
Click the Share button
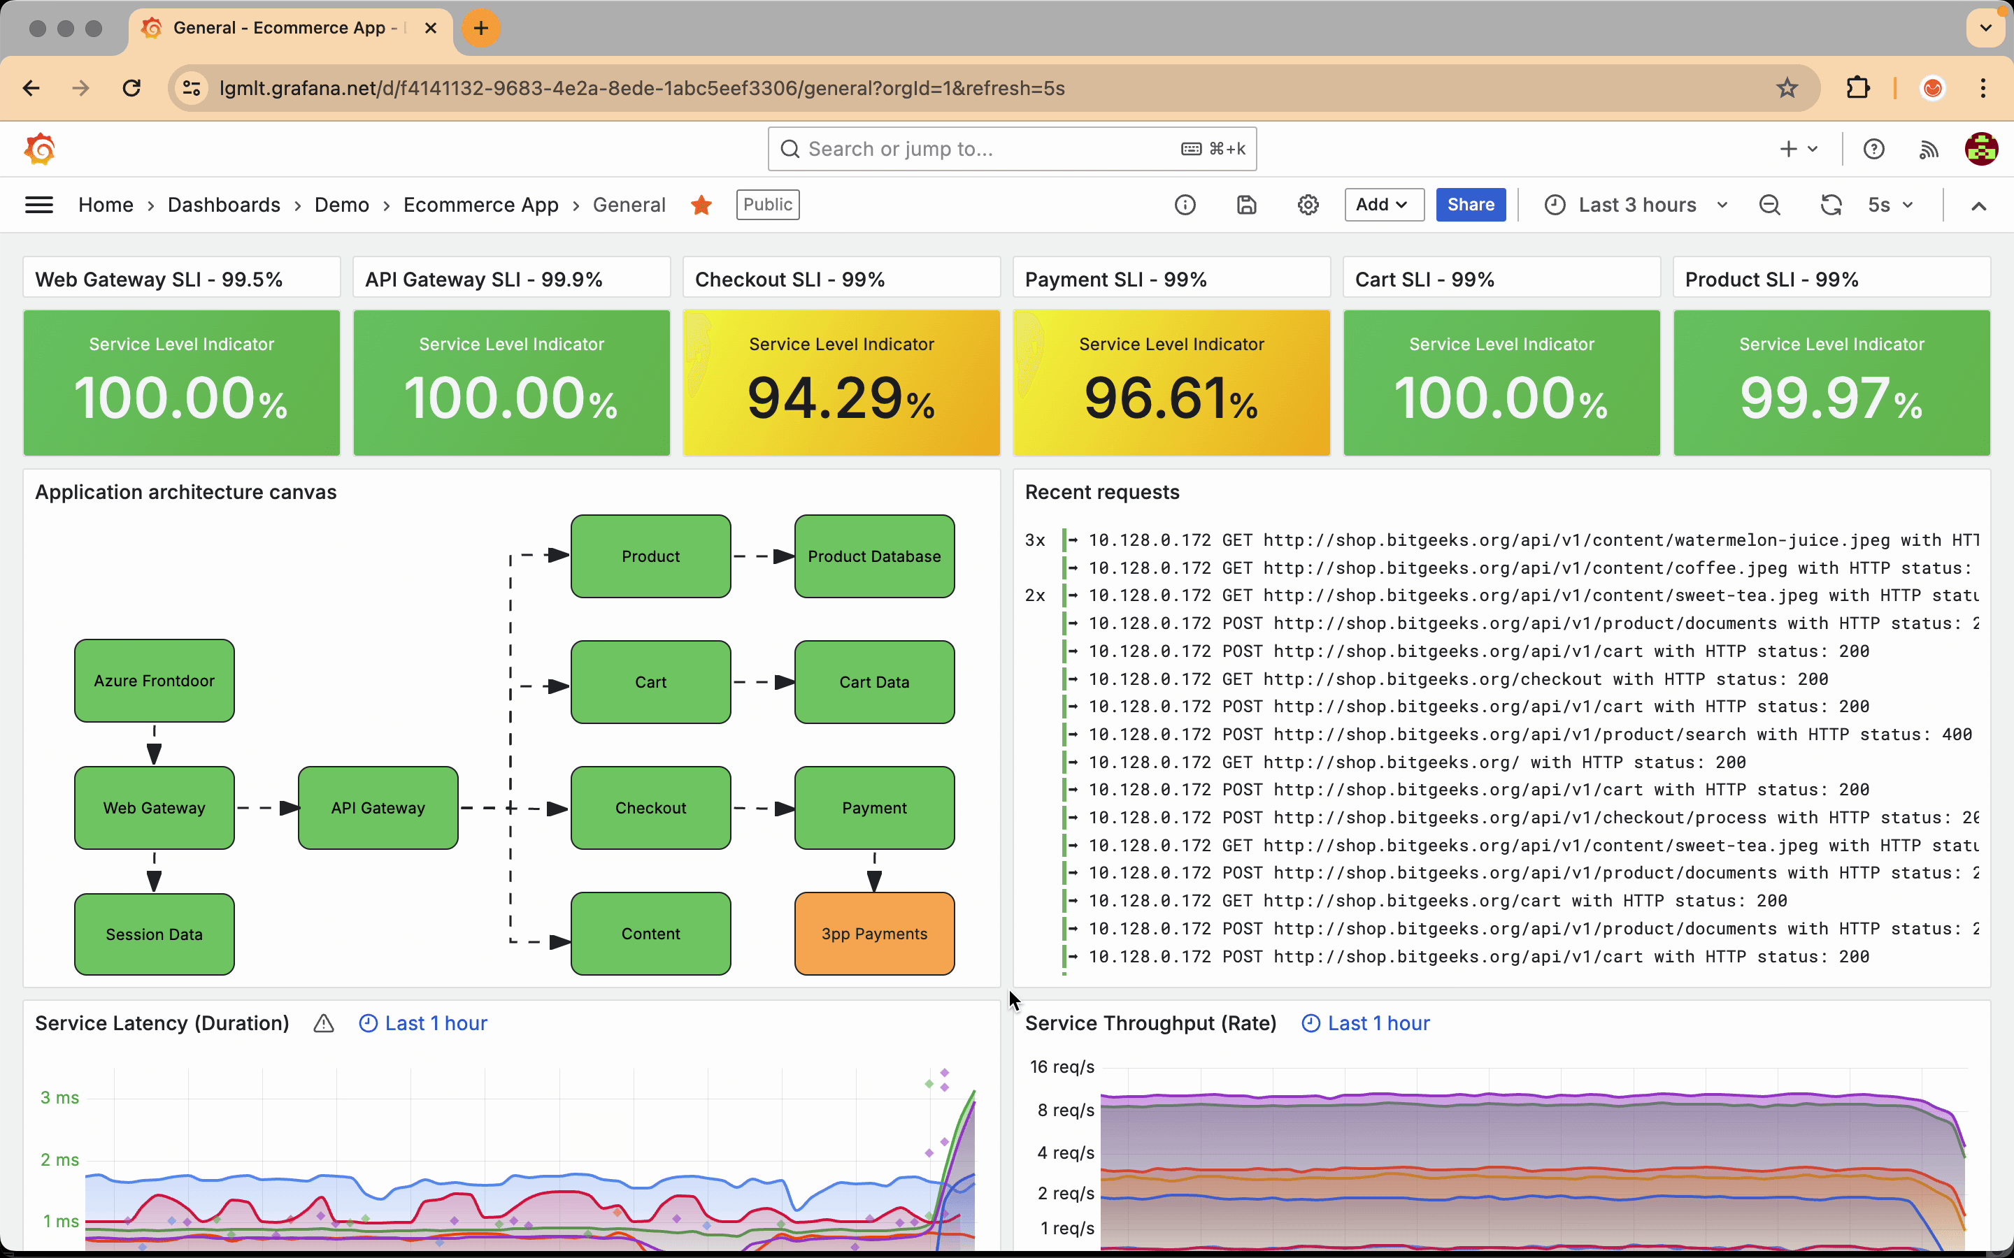(1470, 205)
